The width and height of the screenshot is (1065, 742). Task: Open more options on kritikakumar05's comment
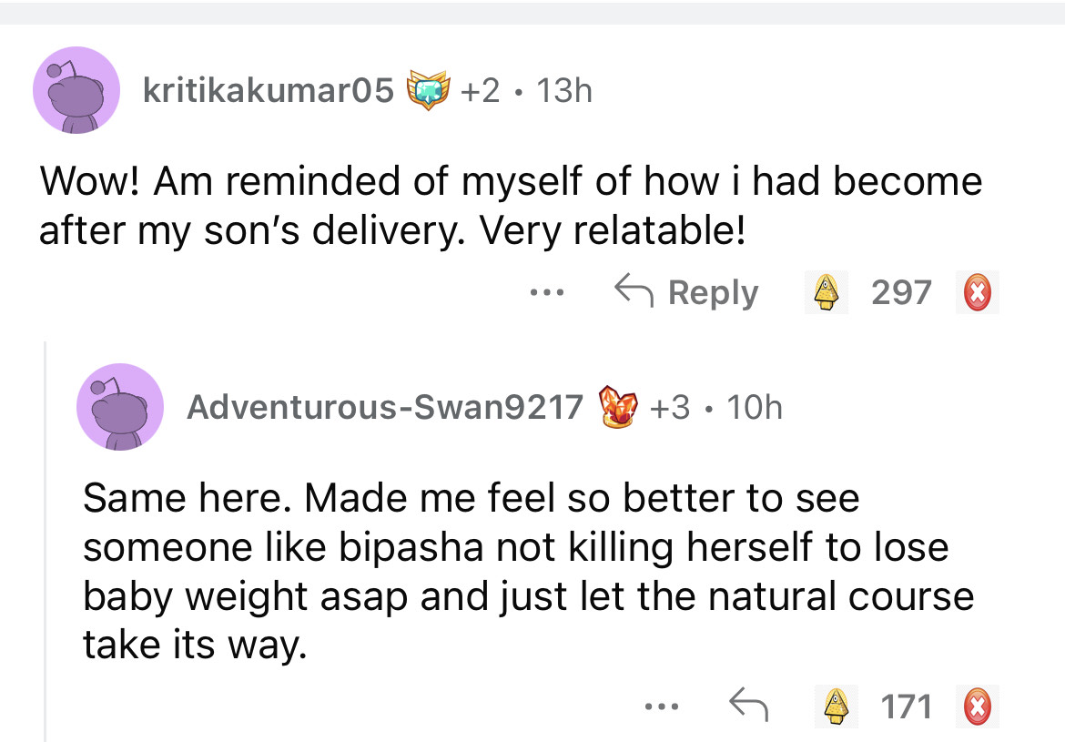548,293
